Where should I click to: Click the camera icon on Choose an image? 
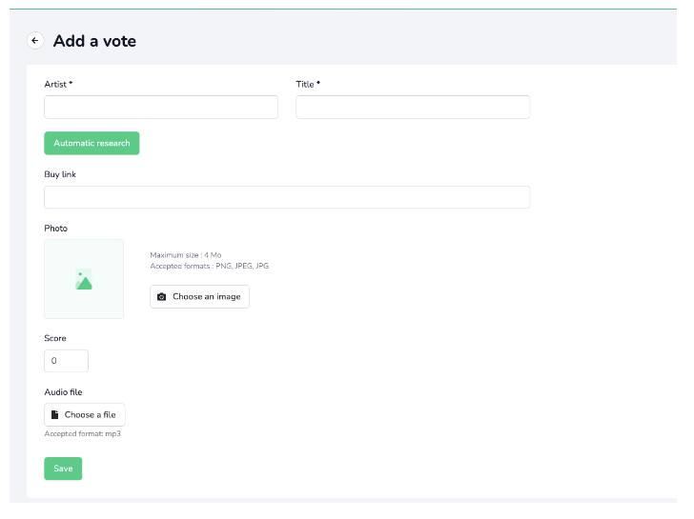point(161,296)
